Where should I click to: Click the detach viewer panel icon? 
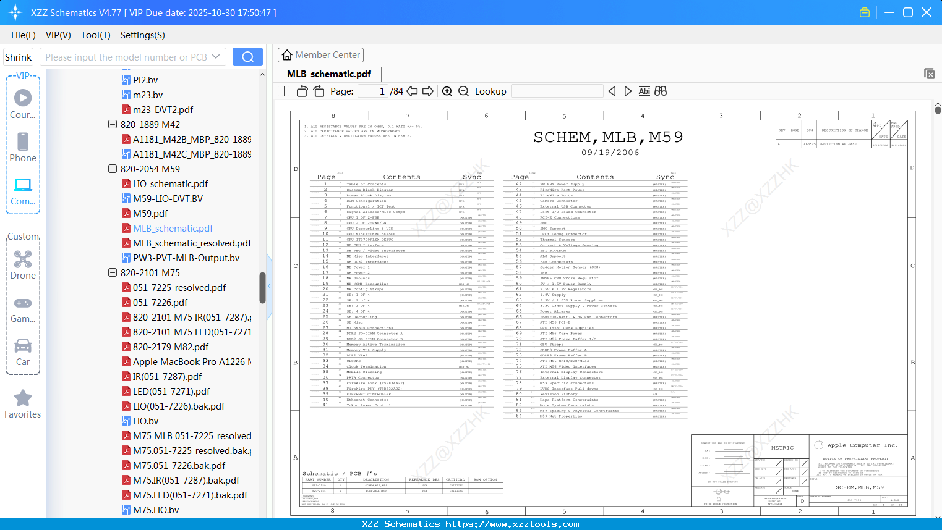coord(930,74)
